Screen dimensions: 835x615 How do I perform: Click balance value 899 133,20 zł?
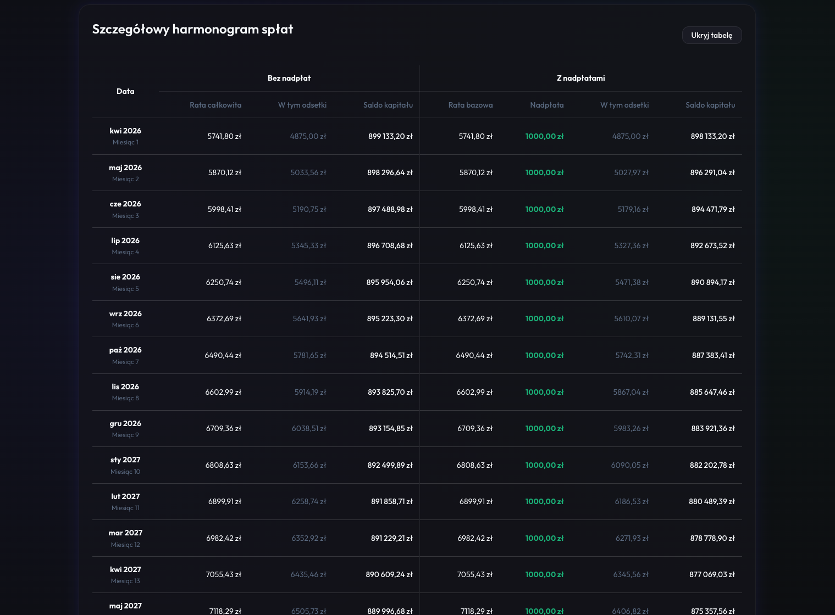(x=390, y=136)
